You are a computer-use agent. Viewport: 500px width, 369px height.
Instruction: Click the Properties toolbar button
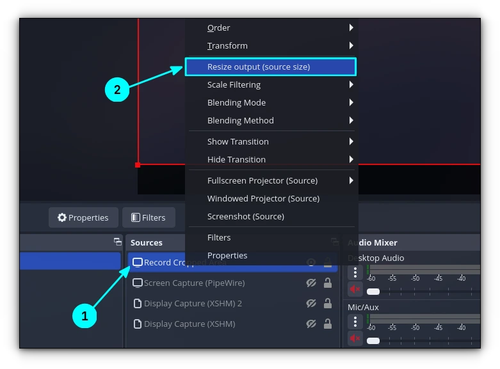click(x=83, y=217)
